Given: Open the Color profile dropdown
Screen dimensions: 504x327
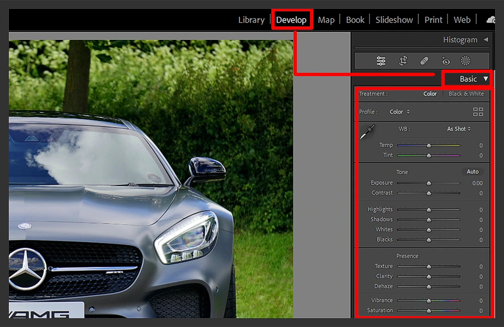Looking at the screenshot, I should [x=400, y=112].
